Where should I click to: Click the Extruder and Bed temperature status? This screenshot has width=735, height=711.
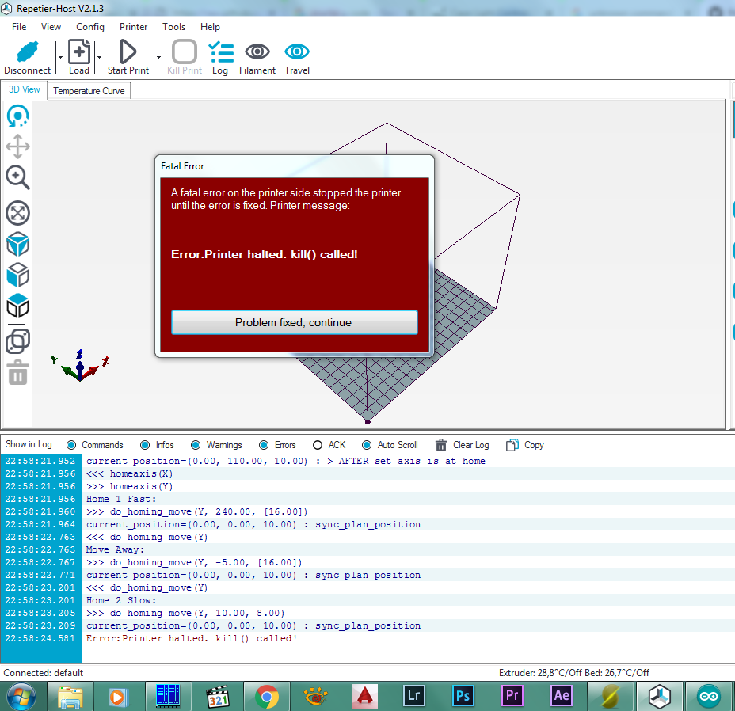tap(573, 673)
